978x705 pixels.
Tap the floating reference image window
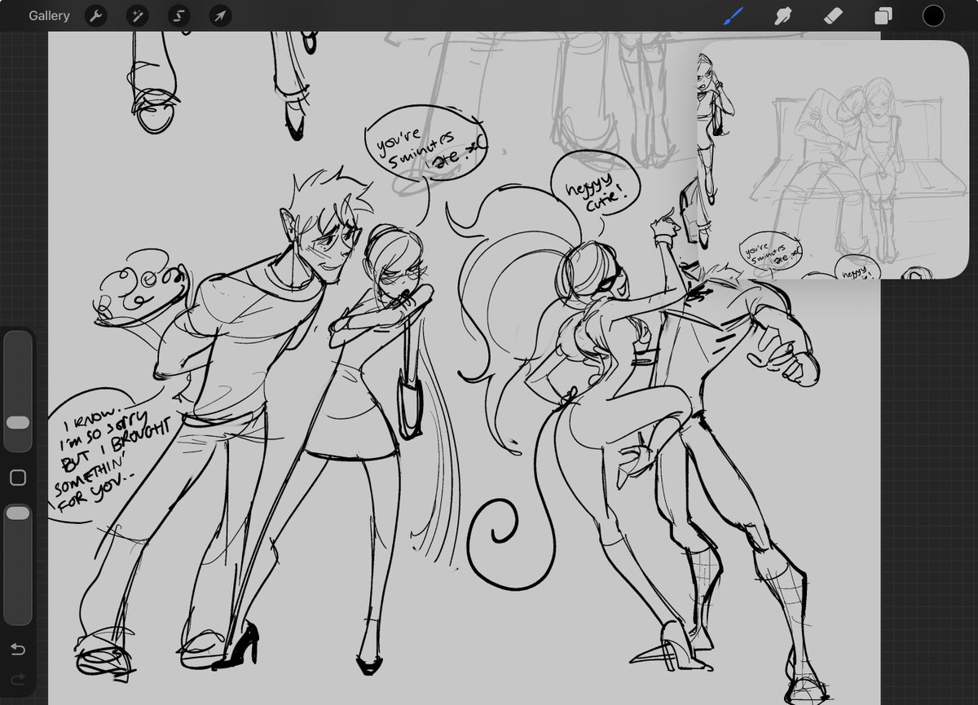(833, 160)
